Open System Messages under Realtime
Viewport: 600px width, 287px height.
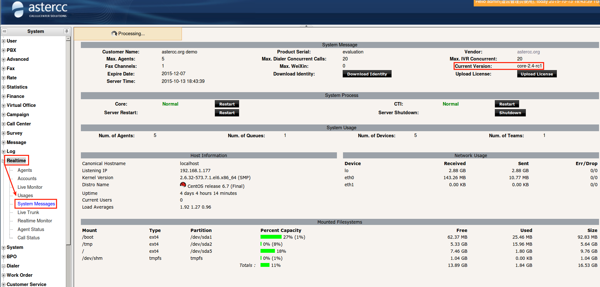(x=36, y=204)
